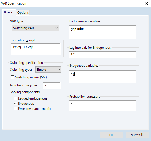Image resolution: width=151 pixels, height=141 pixels.
Task: Focus the Endogenous variables field
Action: (x=102, y=32)
